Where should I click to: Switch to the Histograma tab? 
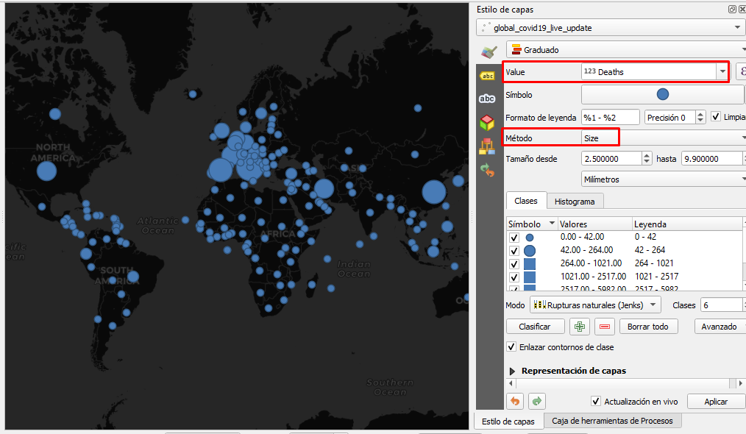tap(575, 200)
